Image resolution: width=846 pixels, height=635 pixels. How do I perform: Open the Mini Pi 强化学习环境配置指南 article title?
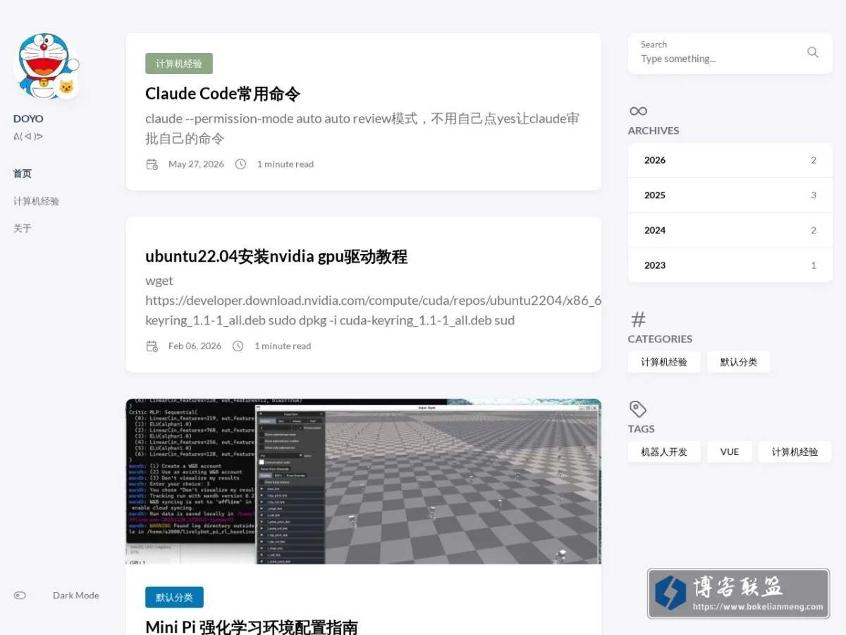tap(252, 627)
